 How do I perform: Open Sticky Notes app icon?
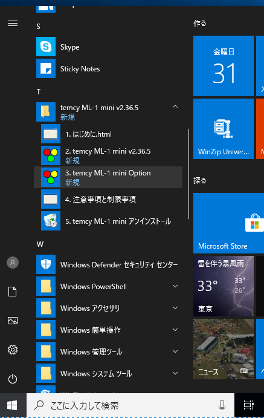[46, 68]
